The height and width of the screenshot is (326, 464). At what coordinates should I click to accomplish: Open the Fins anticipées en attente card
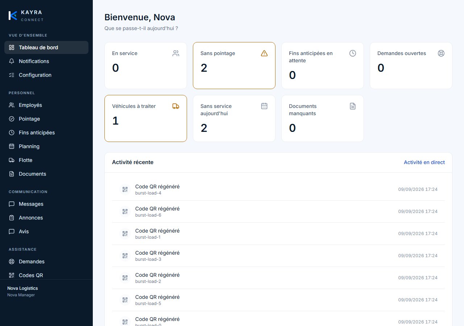(x=323, y=66)
